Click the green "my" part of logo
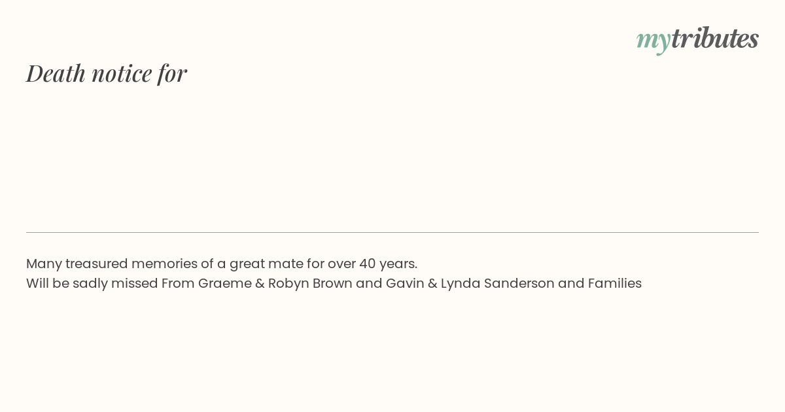 [x=653, y=41]
